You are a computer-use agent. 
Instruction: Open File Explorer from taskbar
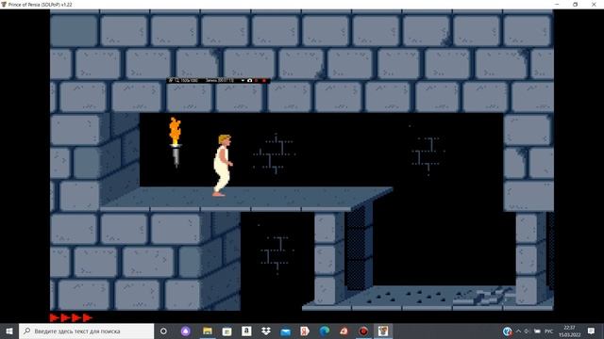click(208, 331)
